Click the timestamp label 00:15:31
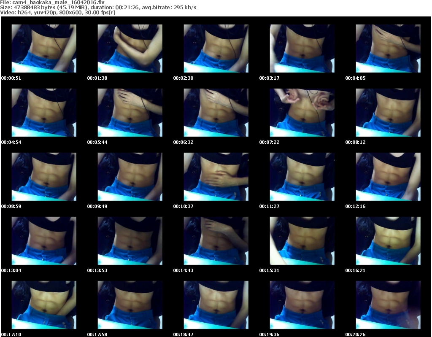 (269, 270)
